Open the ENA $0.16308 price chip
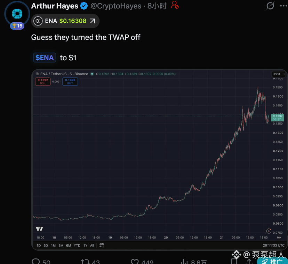The height and width of the screenshot is (264, 288). [x=65, y=21]
